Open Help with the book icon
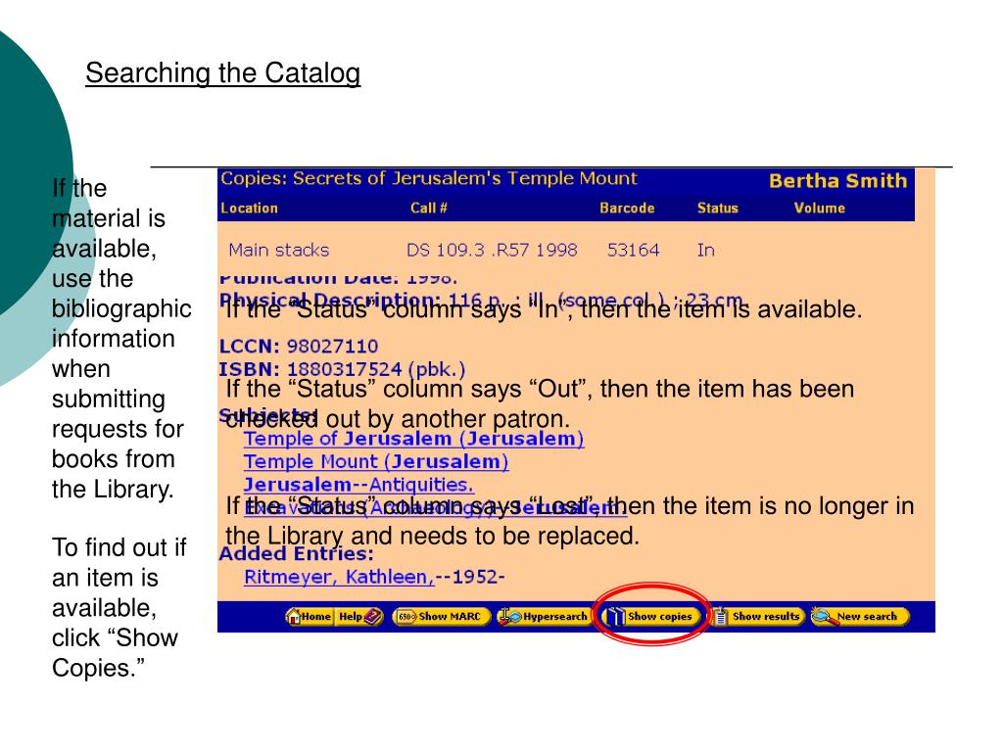Viewport: 1003px width, 752px height. (359, 617)
